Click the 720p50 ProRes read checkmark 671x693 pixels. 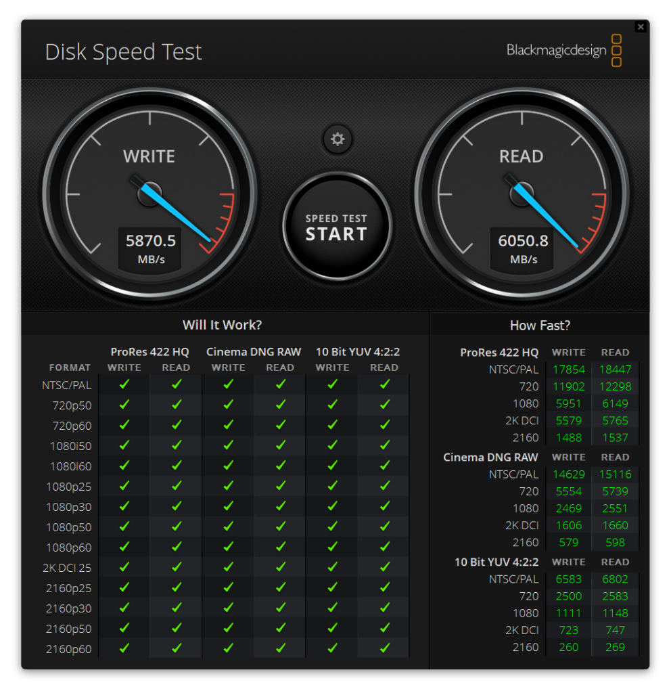click(177, 405)
